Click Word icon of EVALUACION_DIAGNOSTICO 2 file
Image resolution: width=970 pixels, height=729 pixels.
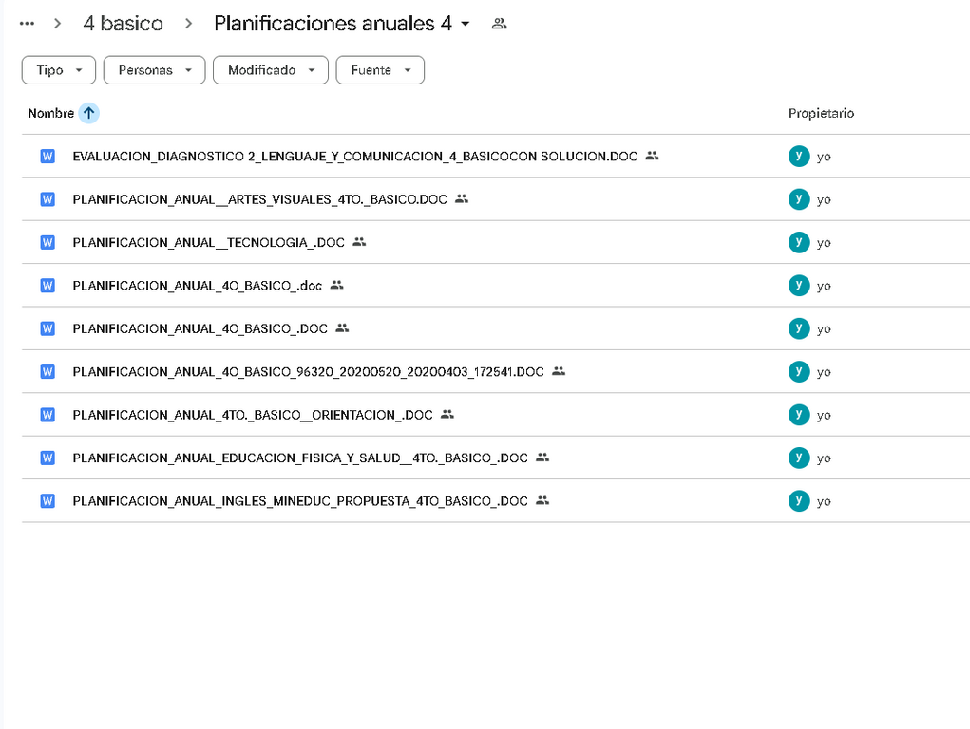coord(48,156)
